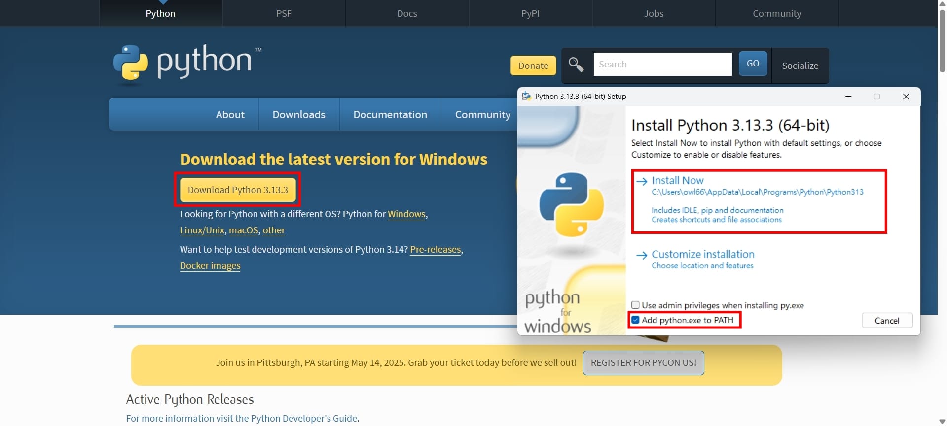947x426 pixels.
Task: Open the PyPI top navigation tab
Action: click(530, 13)
